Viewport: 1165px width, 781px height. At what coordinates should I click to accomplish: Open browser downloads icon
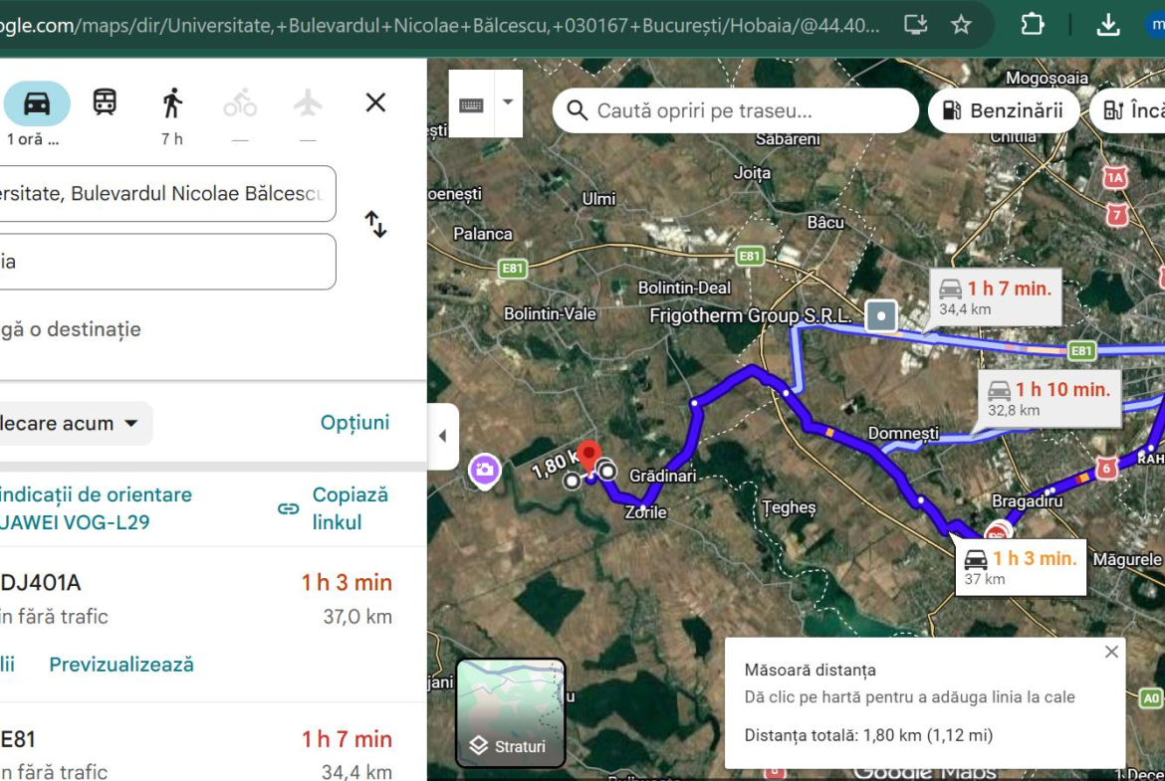coord(1108,25)
